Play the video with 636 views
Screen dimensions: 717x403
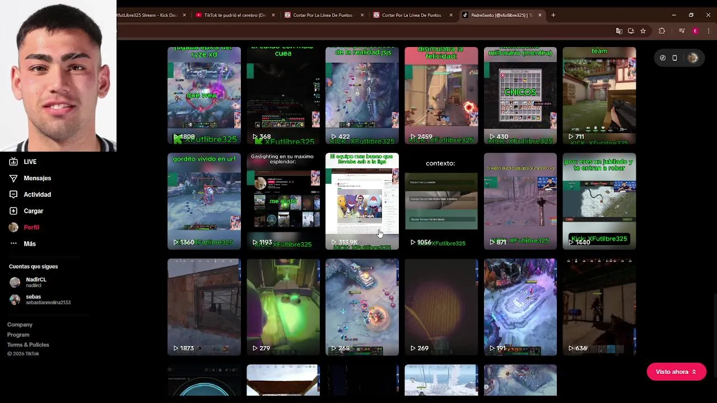[599, 307]
